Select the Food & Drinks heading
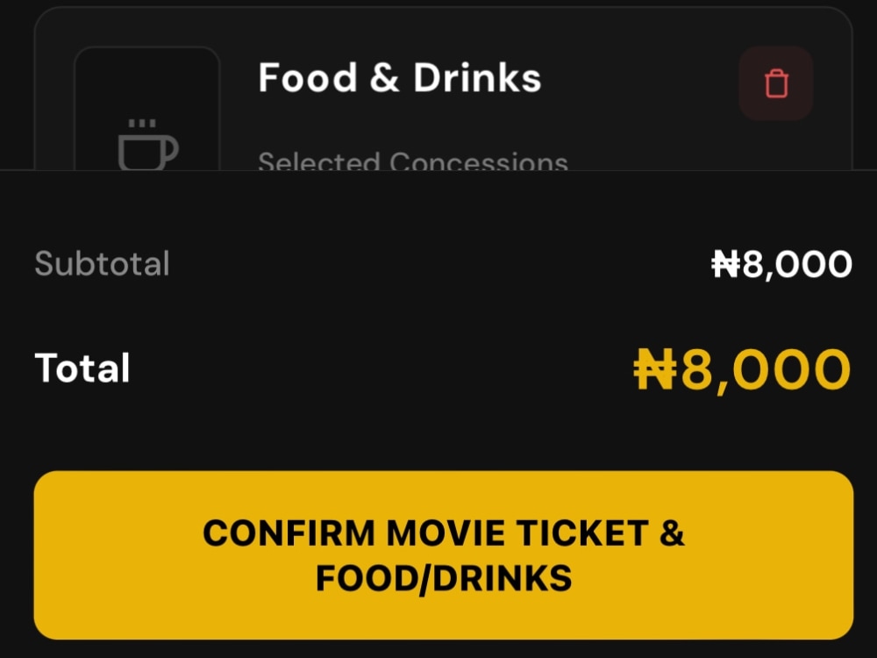This screenshot has width=877, height=658. [x=399, y=77]
